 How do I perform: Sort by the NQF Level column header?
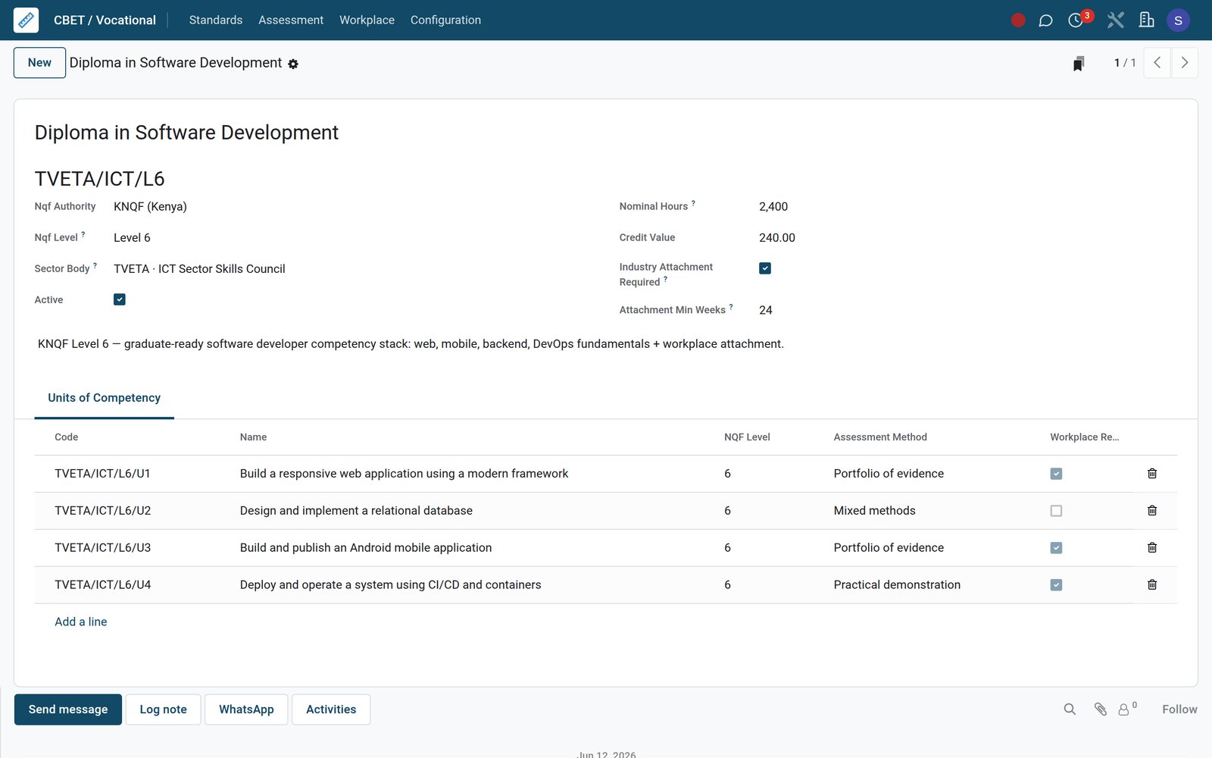[x=747, y=437]
